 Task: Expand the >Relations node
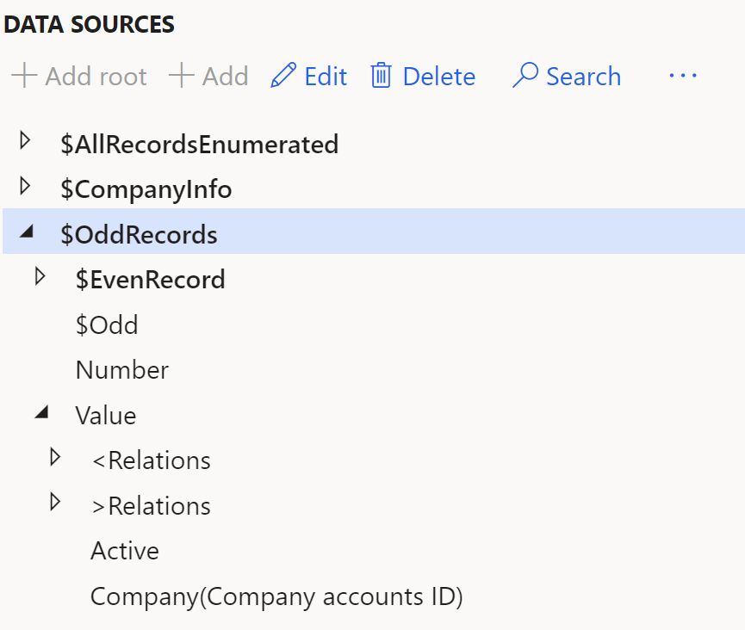pos(56,502)
